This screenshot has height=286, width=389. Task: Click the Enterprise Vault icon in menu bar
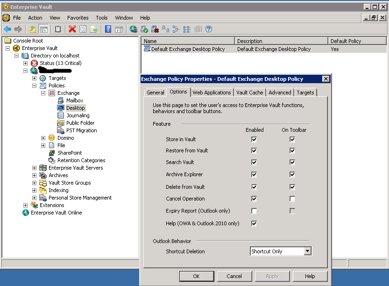click(6, 18)
